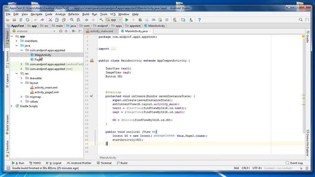
Task: Toggle the Build Variants side panel
Action: 7,124
